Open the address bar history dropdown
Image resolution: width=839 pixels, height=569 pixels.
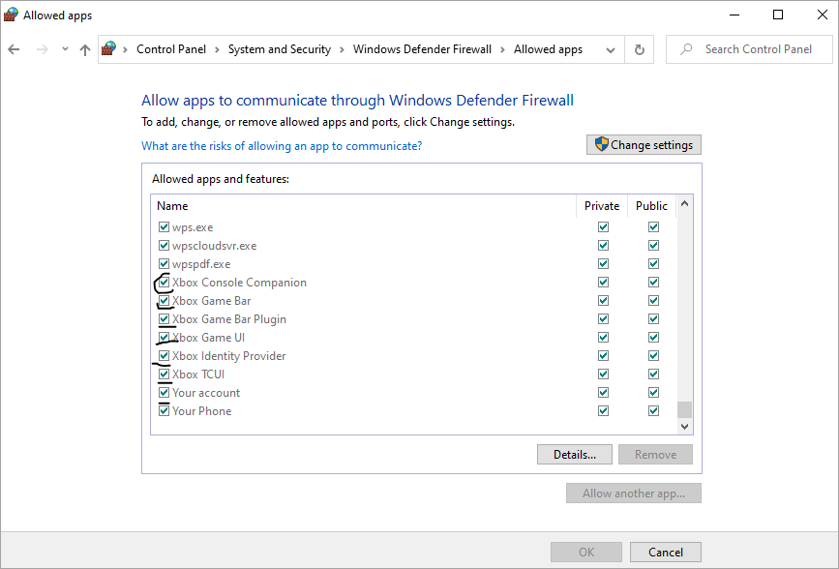tap(613, 48)
